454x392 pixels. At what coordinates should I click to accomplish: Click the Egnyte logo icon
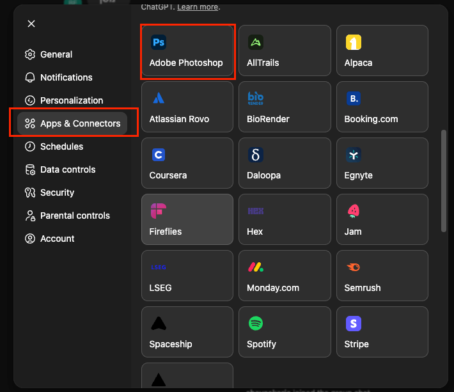click(353, 155)
